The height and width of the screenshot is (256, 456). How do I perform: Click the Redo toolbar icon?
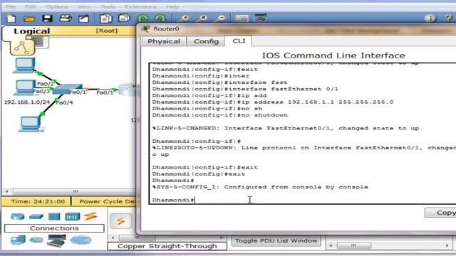pos(160,18)
